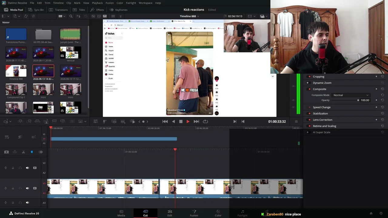Add keyframe for Opacity
Screen dimensions: 388x218
pos(376,100)
